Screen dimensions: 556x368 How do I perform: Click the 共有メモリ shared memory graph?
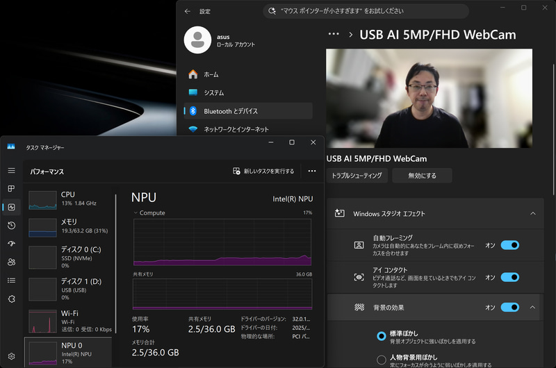(x=222, y=294)
